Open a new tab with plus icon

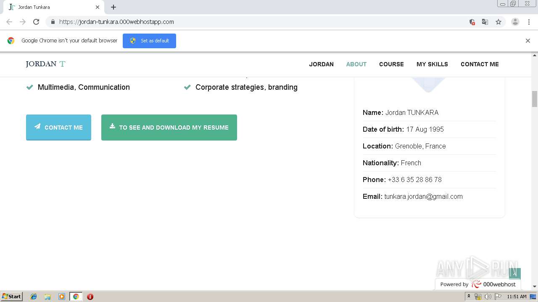click(x=113, y=7)
